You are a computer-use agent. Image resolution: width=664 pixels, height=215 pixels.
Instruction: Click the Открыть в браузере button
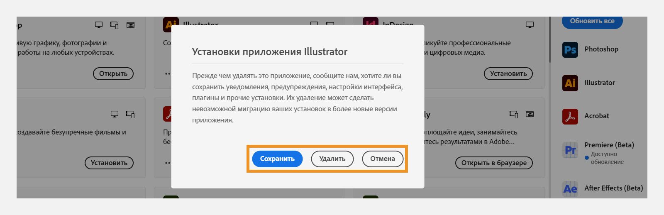[x=494, y=163]
